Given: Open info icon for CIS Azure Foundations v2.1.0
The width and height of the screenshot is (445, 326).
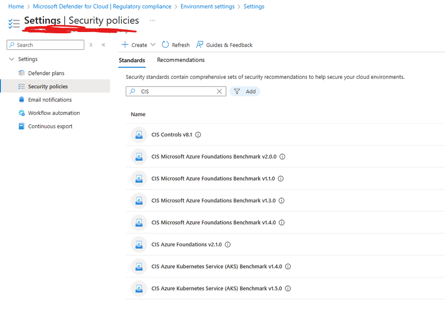Looking at the screenshot, I should [227, 244].
